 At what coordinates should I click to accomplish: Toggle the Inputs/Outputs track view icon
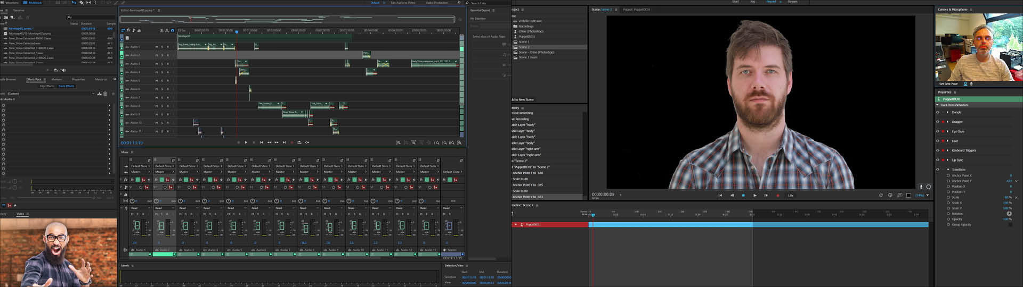coord(123,30)
